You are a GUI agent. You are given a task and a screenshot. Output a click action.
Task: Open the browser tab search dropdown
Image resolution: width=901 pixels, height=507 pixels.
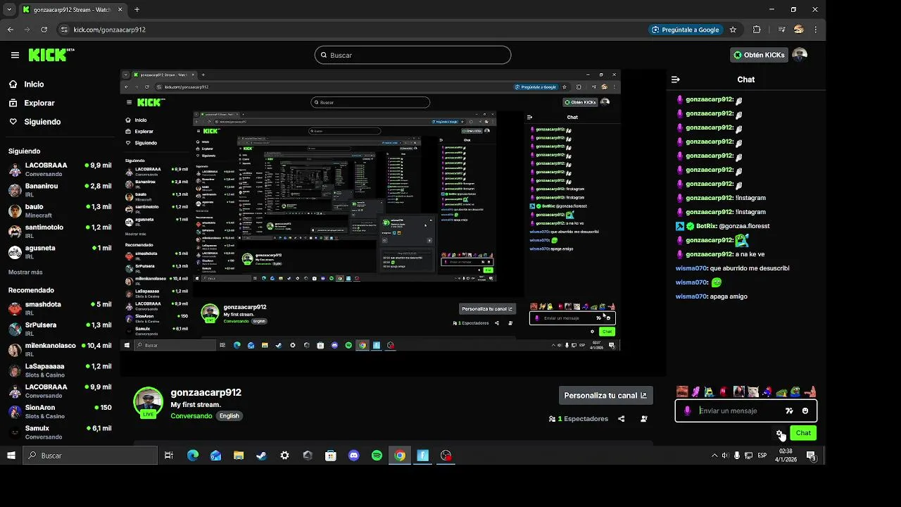point(9,10)
